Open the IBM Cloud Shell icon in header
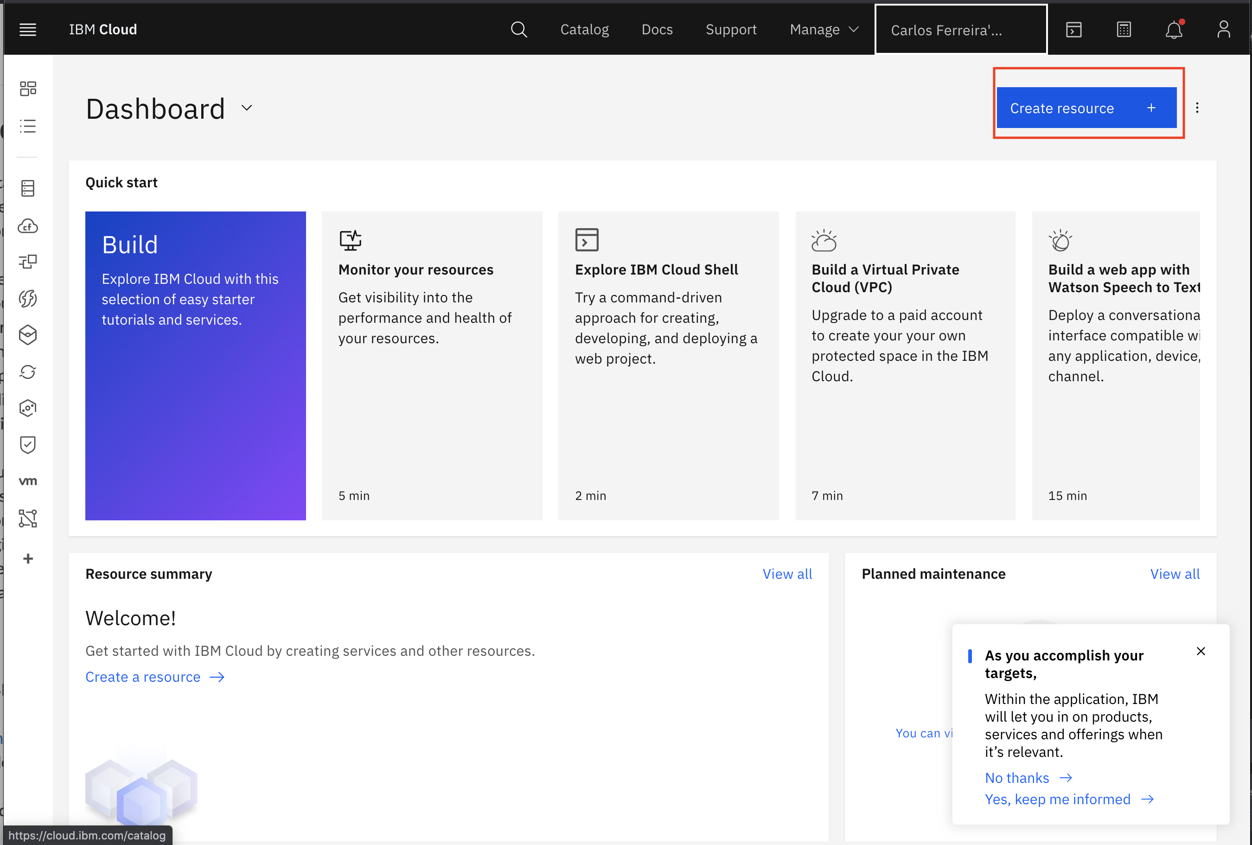1252x845 pixels. point(1073,30)
